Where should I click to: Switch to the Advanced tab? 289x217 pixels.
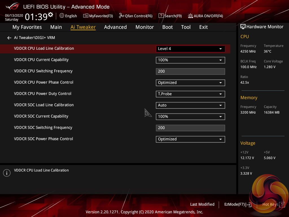(x=115, y=27)
